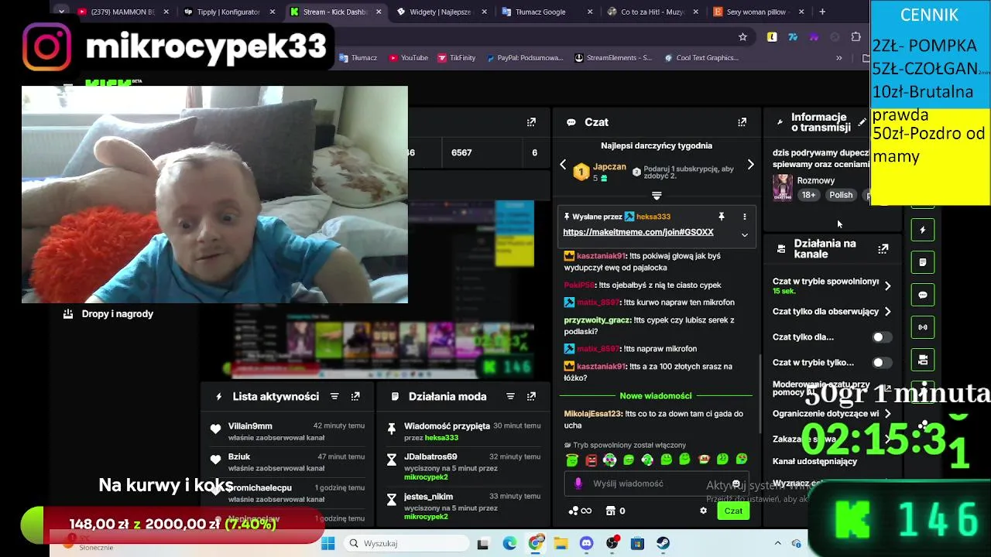Open channel points infinity icon
This screenshot has width=991, height=557.
point(580,511)
